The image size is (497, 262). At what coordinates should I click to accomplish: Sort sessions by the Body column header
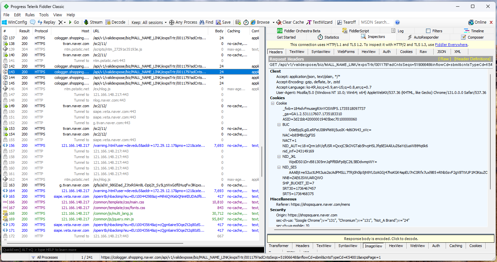coord(216,31)
